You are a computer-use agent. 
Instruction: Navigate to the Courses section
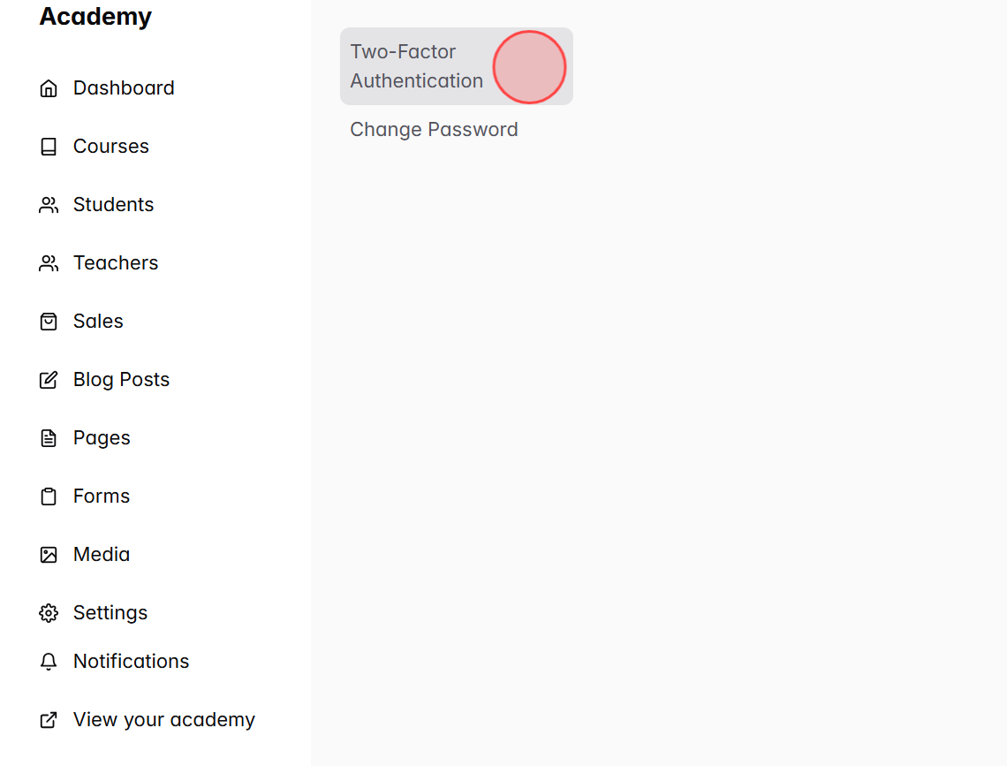(x=110, y=146)
